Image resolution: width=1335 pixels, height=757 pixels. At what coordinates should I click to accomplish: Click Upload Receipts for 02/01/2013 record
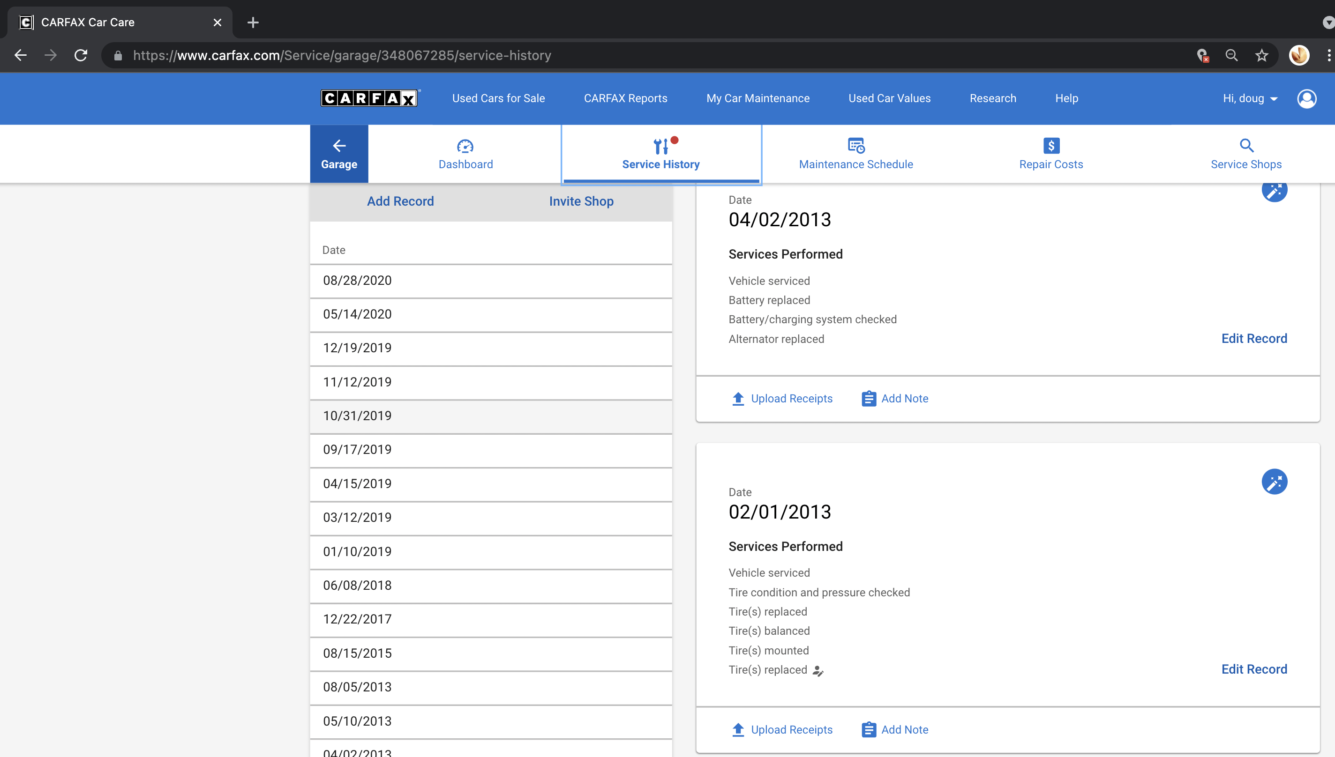[x=782, y=729]
